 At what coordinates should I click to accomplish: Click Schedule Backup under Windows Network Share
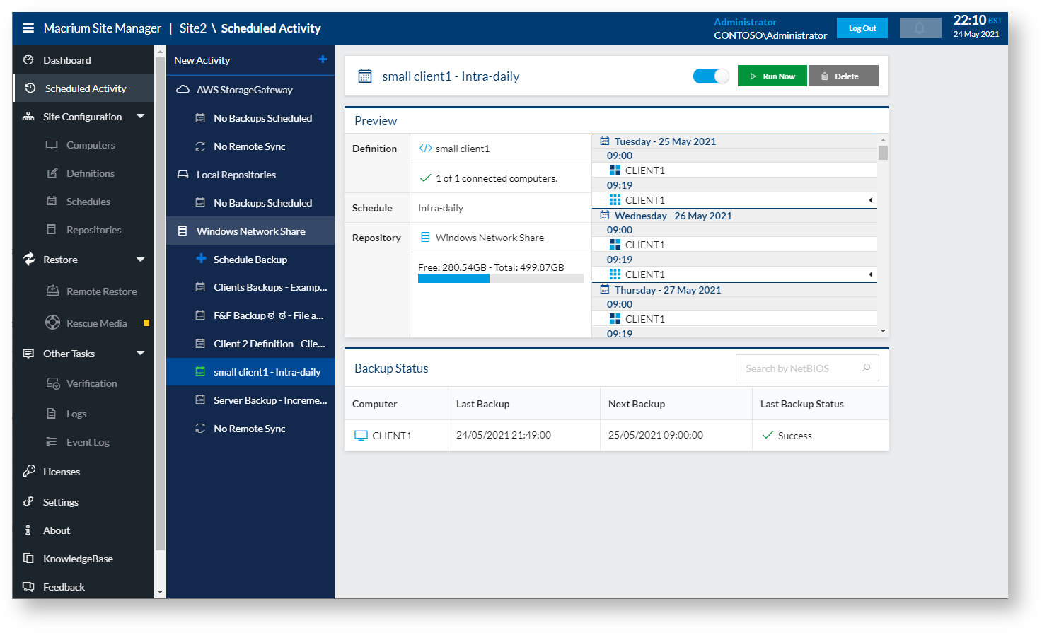pos(250,260)
